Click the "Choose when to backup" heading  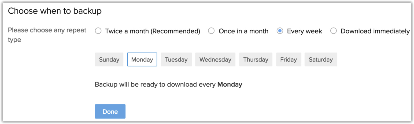click(x=55, y=11)
